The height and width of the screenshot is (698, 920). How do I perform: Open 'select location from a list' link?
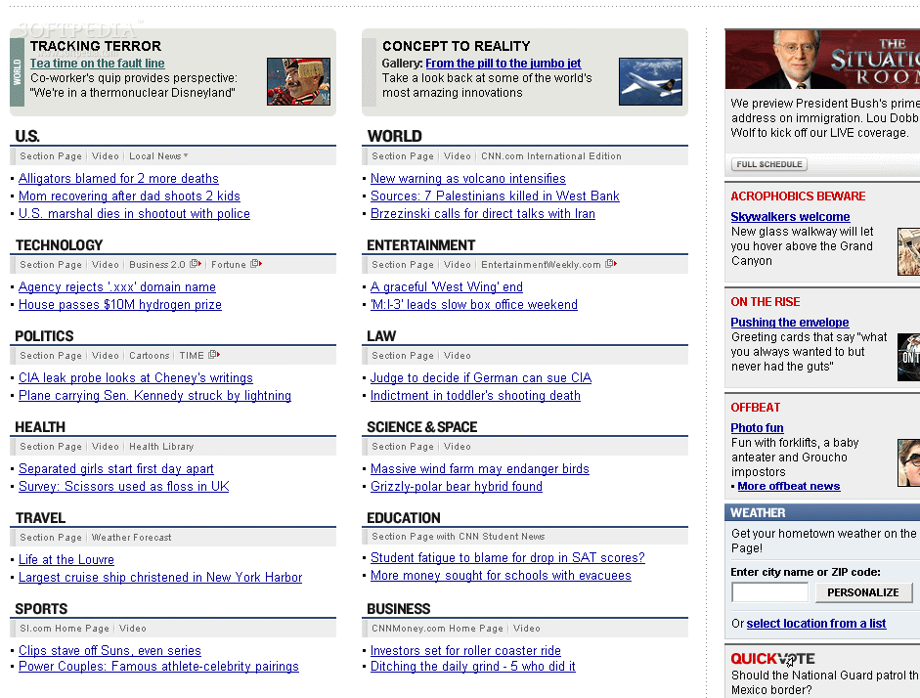tap(816, 624)
